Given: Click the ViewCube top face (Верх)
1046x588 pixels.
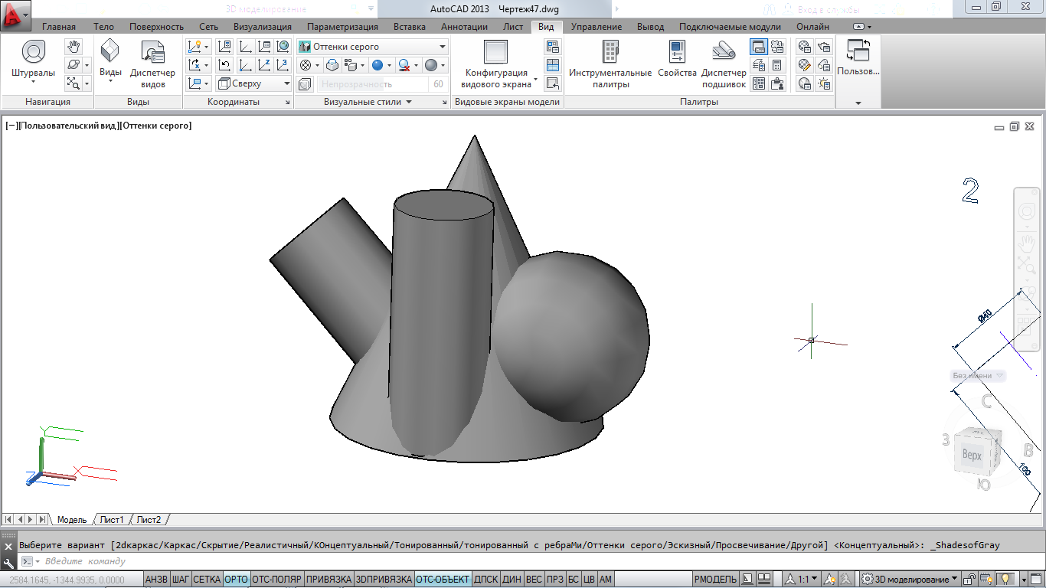Looking at the screenshot, I should [972, 456].
